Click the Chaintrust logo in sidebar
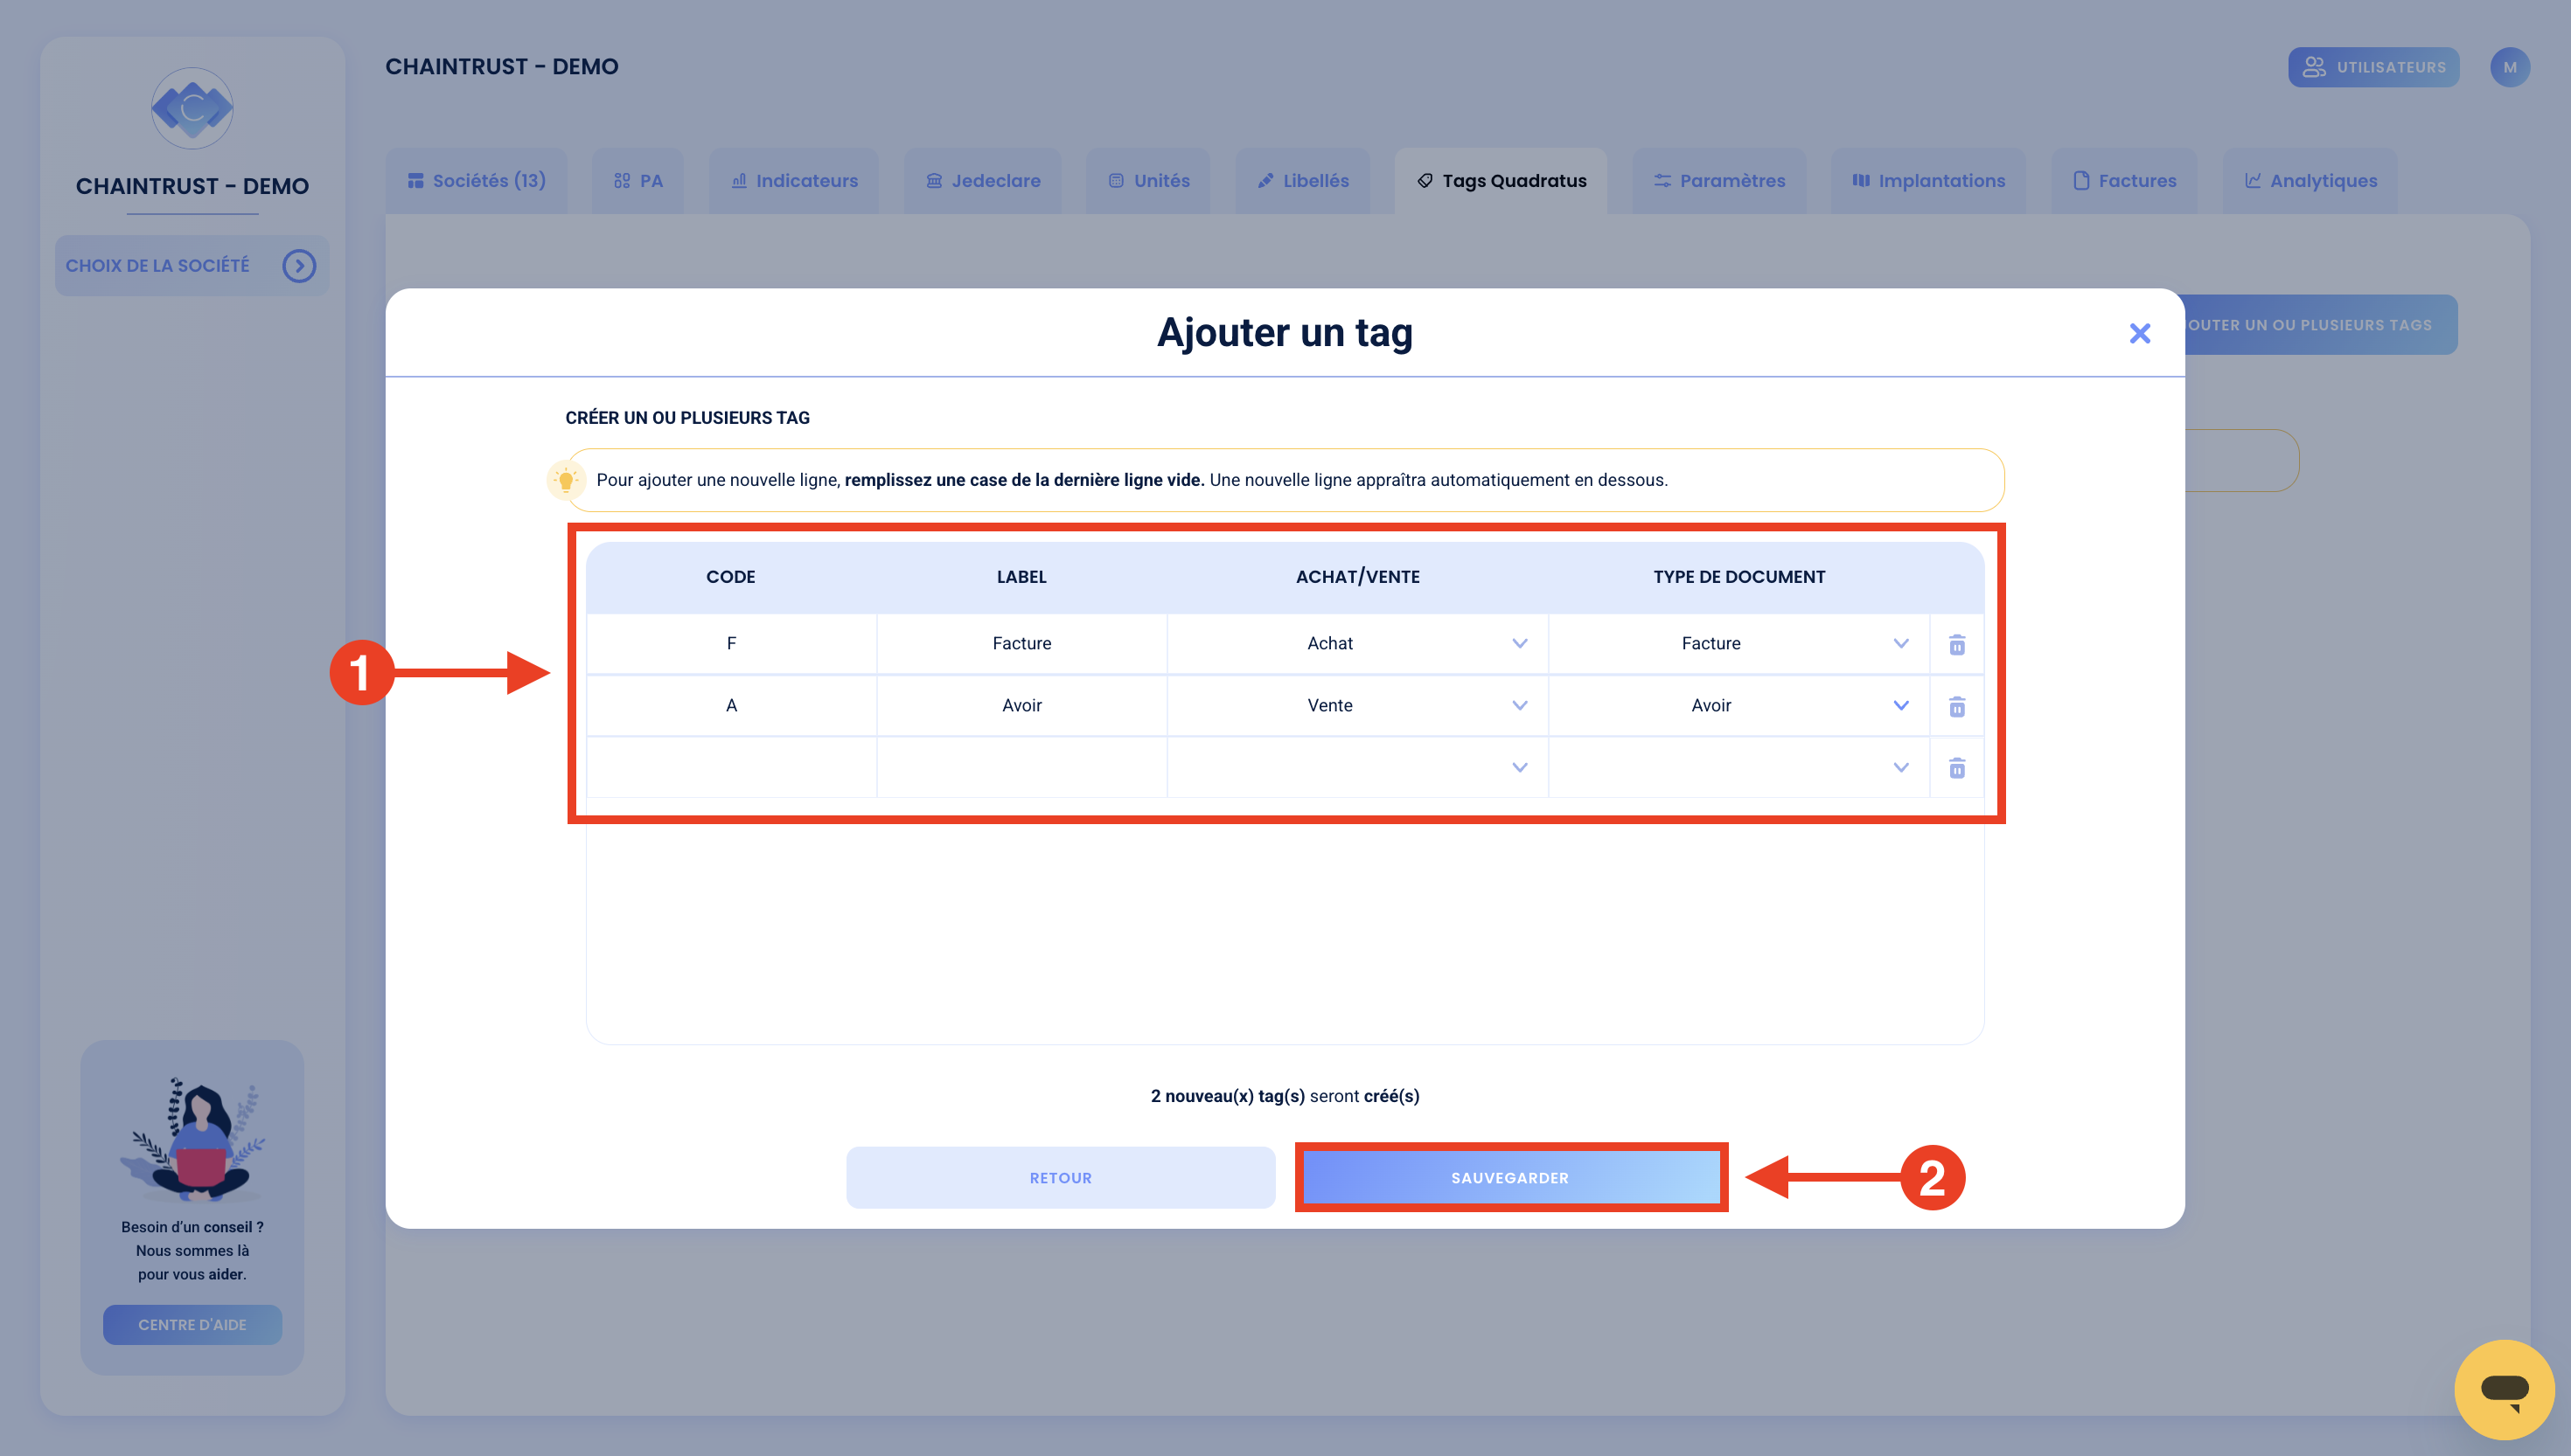This screenshot has height=1456, width=2571. click(x=192, y=108)
